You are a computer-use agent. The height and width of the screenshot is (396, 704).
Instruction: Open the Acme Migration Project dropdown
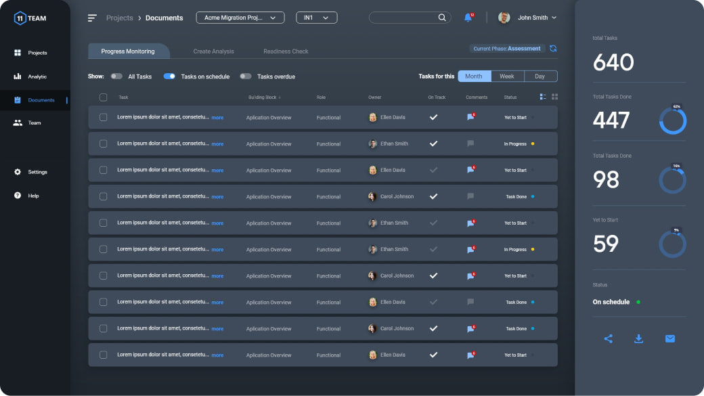[240, 18]
